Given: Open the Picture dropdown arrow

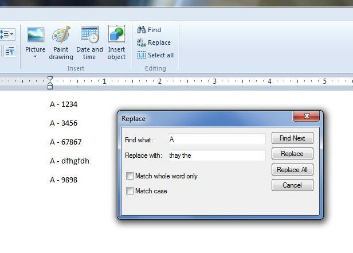Looking at the screenshot, I should (35, 57).
